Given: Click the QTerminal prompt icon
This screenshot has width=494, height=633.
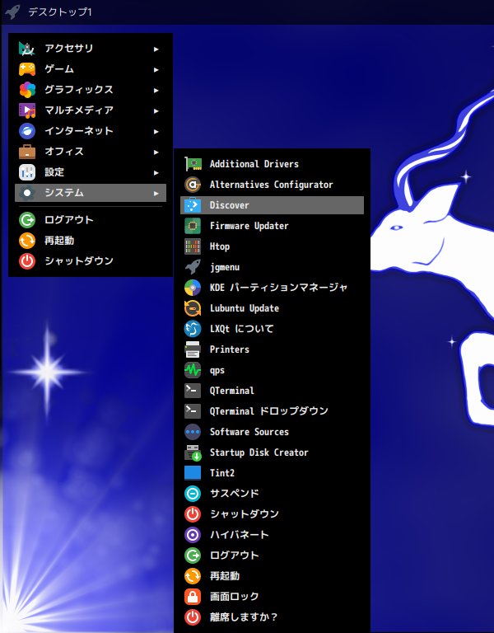Looking at the screenshot, I should click(193, 391).
